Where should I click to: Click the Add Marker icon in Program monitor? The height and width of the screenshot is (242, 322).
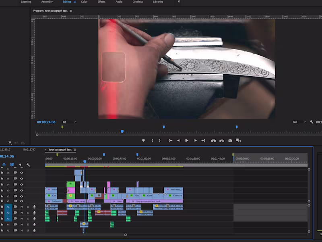tap(143, 140)
